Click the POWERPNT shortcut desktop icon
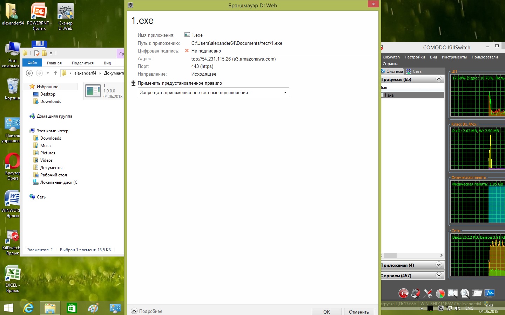 click(x=39, y=17)
